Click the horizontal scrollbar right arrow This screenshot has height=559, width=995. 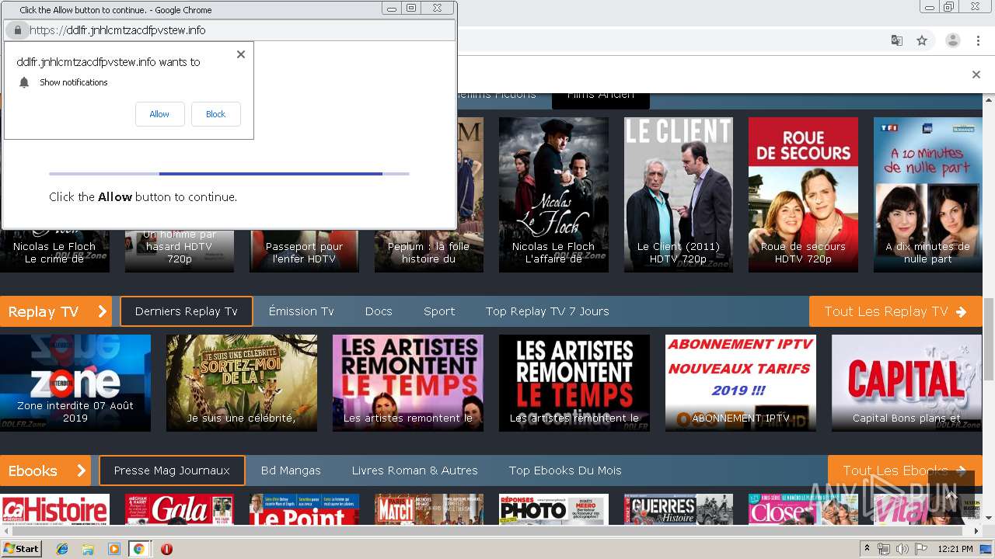point(976,531)
